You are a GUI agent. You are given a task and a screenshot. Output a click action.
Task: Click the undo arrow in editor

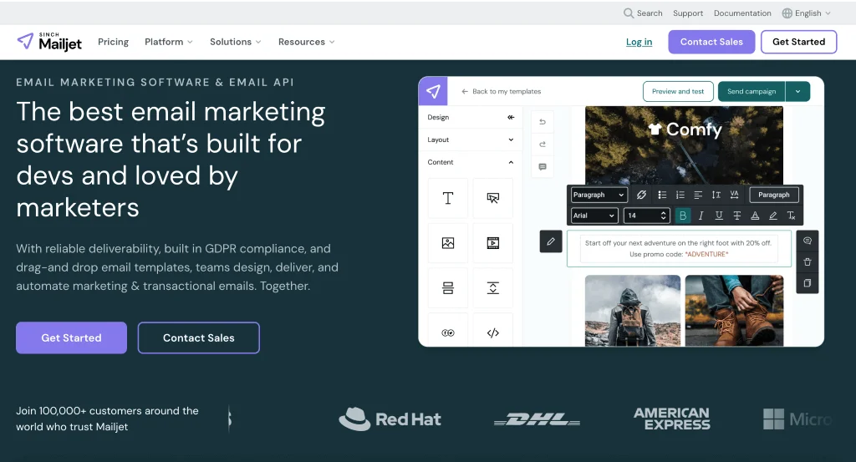point(542,122)
